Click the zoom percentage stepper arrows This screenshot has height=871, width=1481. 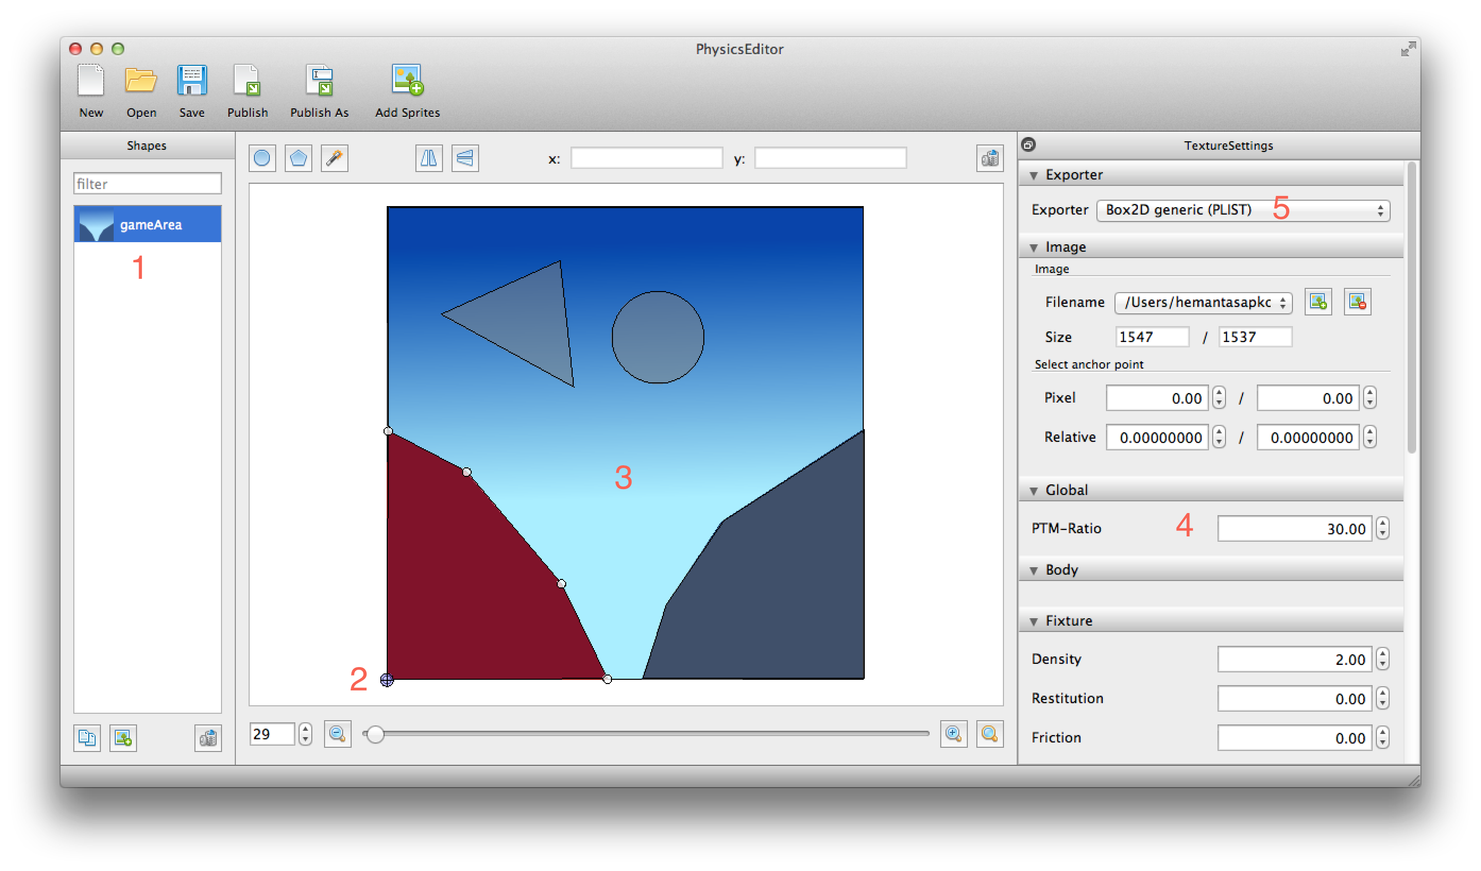tap(305, 734)
